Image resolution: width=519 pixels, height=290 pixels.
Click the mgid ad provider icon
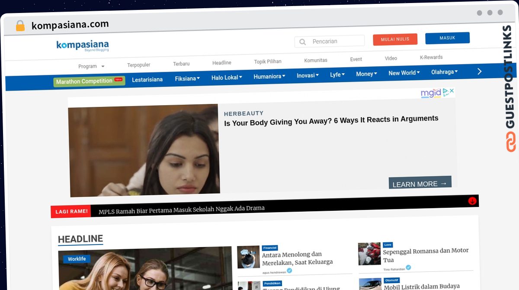[432, 92]
